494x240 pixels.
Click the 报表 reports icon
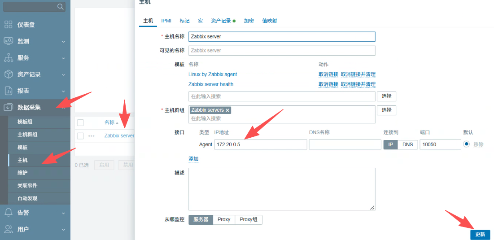coord(8,91)
